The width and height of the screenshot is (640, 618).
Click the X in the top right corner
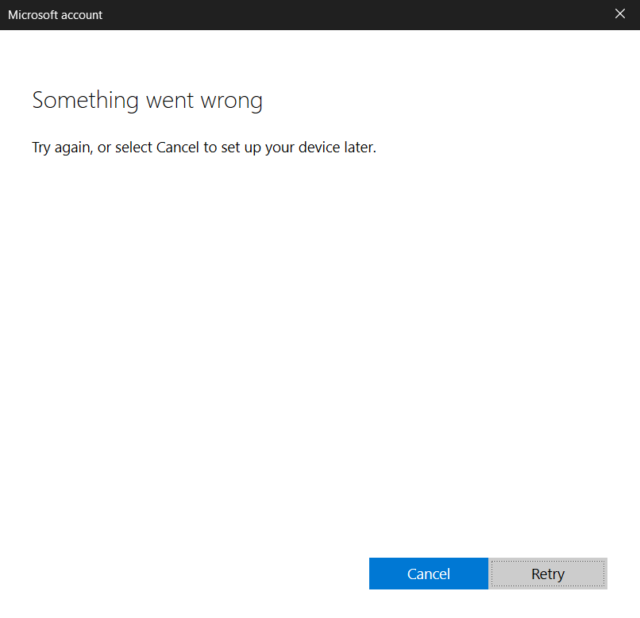(x=620, y=13)
